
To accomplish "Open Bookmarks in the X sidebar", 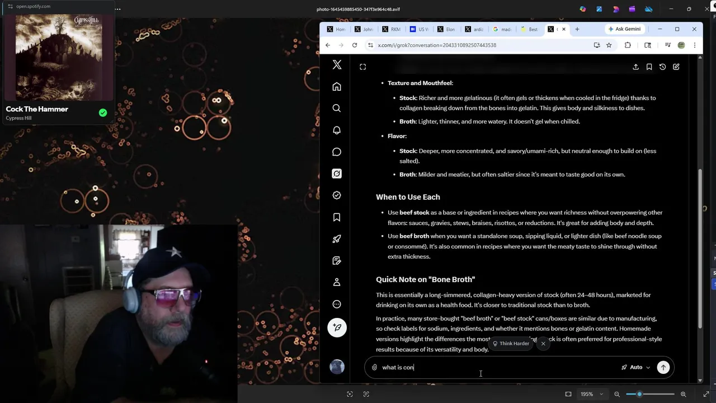I will [337, 217].
